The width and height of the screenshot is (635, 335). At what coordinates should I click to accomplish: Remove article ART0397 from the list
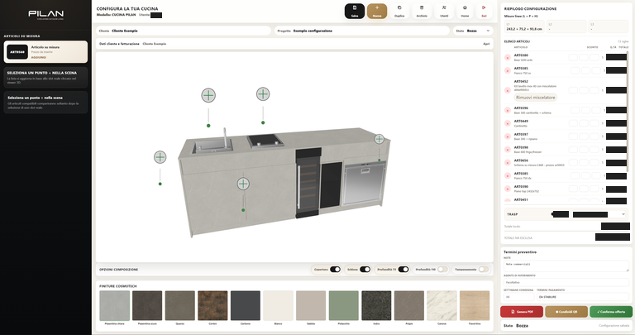[508, 136]
